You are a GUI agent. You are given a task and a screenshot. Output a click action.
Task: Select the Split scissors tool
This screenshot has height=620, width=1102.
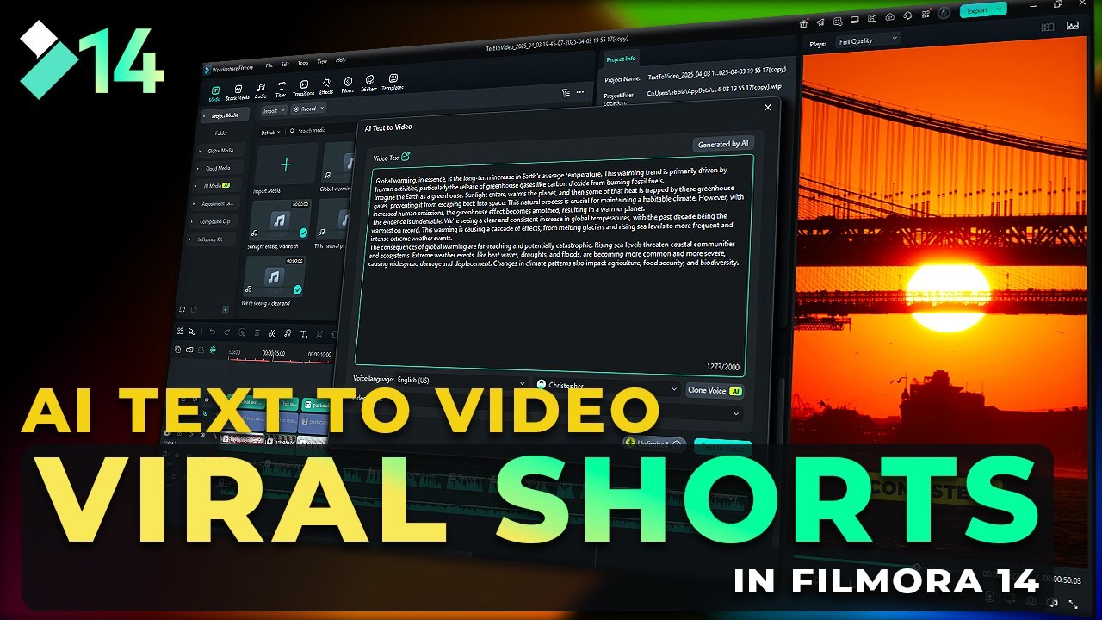coord(271,333)
